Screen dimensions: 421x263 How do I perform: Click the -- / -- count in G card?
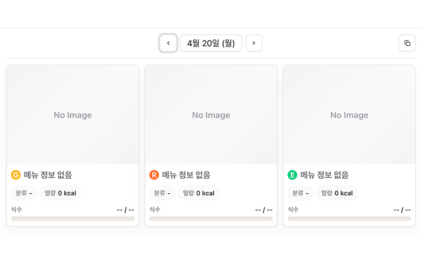pyautogui.click(x=126, y=210)
